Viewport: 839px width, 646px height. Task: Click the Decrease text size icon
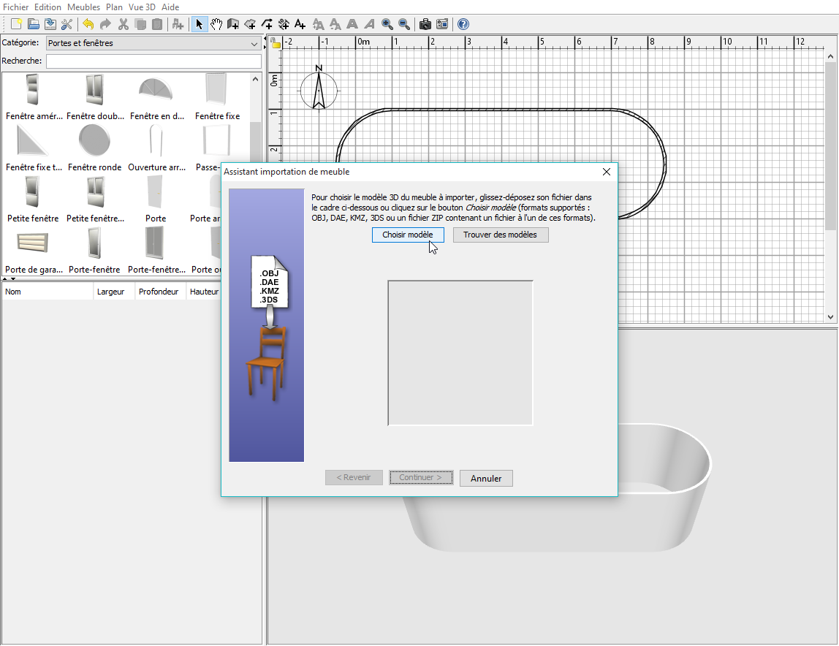pyautogui.click(x=335, y=24)
